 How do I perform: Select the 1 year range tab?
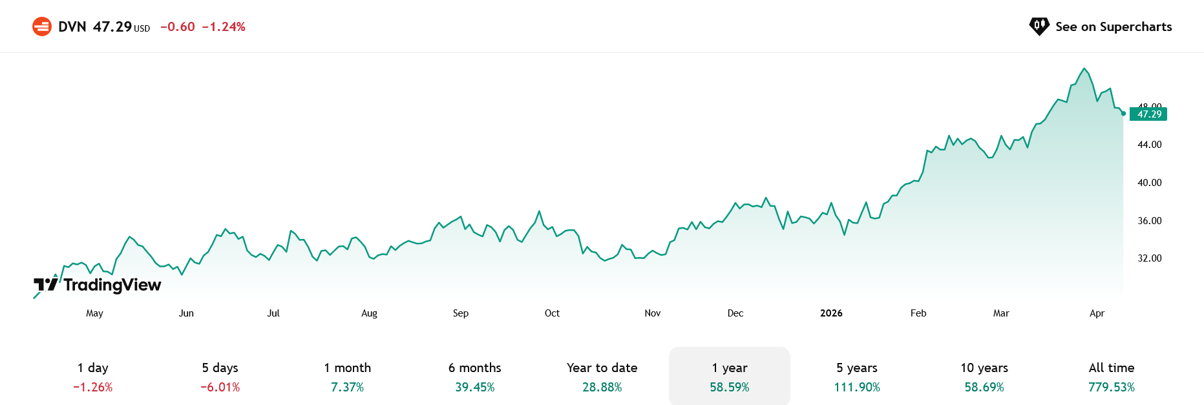tap(730, 377)
